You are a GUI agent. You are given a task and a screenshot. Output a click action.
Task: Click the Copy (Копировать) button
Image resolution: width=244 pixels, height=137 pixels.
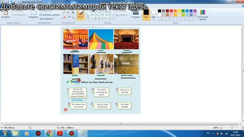tap(19, 15)
